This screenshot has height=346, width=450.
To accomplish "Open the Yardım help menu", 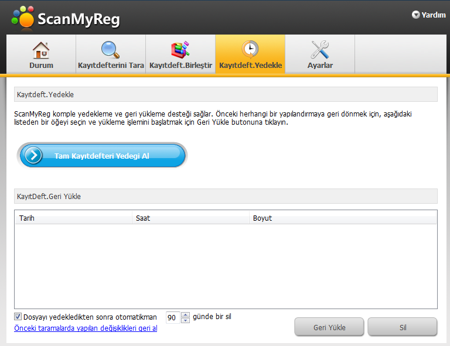I will click(x=433, y=15).
